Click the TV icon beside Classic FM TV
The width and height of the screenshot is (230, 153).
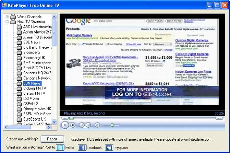click(19, 94)
